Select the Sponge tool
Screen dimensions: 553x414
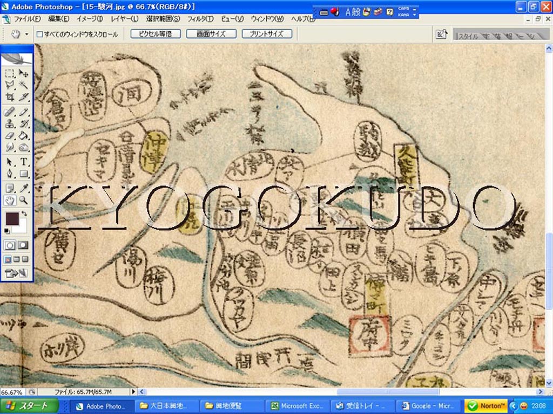(x=23, y=147)
